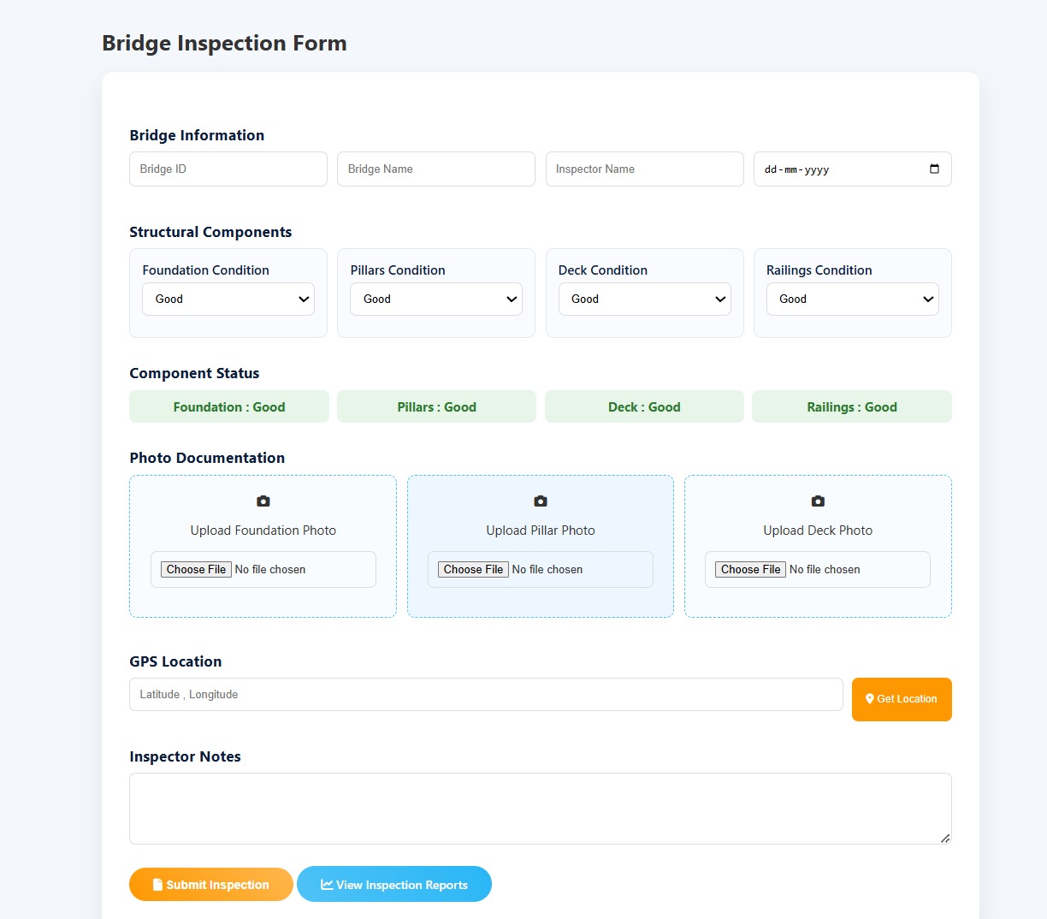The height and width of the screenshot is (919, 1047).
Task: Open View Inspection Reports
Action: 394,885
